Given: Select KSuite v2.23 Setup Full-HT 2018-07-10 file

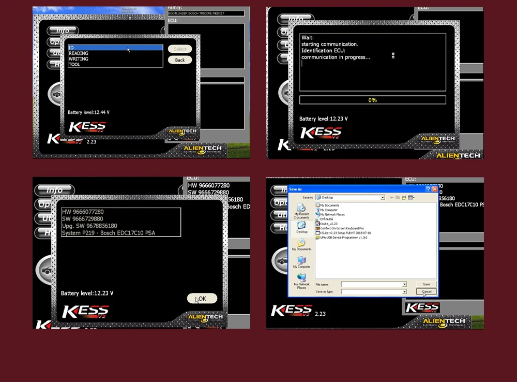Looking at the screenshot, I should click(343, 233).
